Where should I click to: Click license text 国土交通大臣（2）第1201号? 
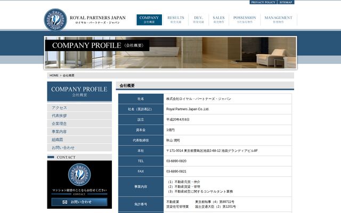(215, 207)
